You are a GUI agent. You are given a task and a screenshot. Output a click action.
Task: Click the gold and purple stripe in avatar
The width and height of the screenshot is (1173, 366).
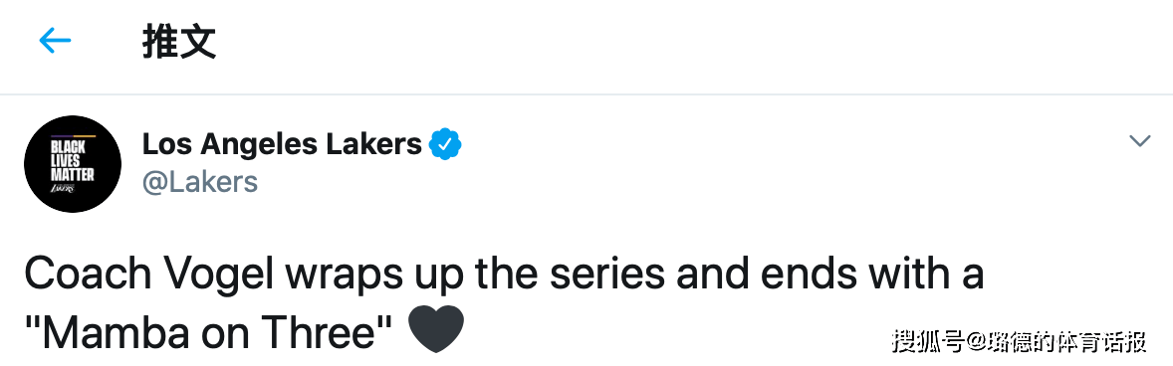click(73, 136)
